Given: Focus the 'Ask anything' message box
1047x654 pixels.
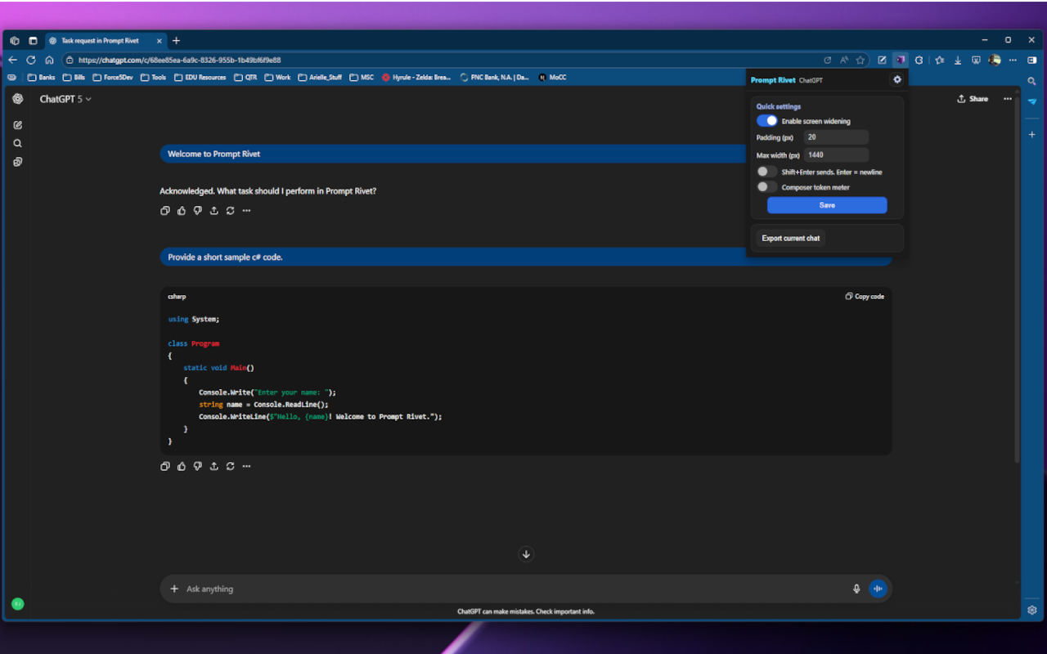Looking at the screenshot, I should [x=515, y=589].
